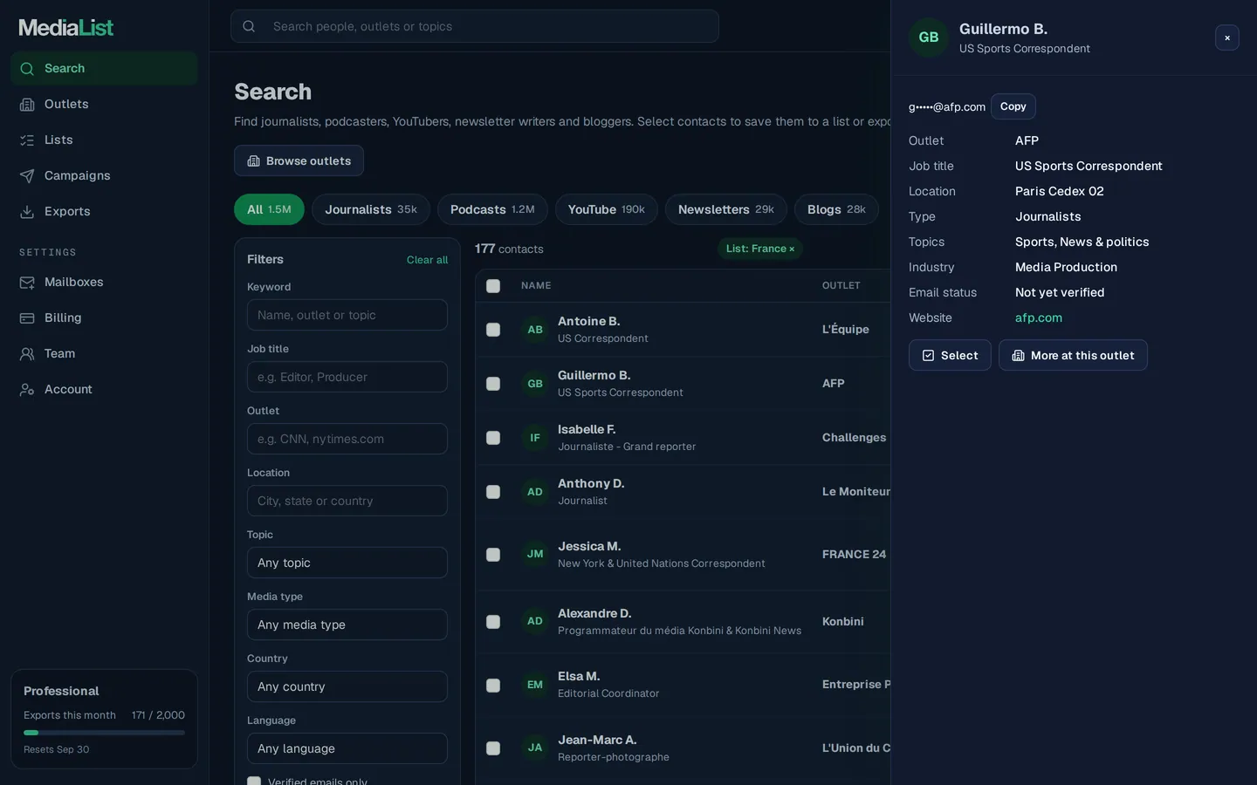
Task: Check the box for Anthony D.
Action: (493, 492)
